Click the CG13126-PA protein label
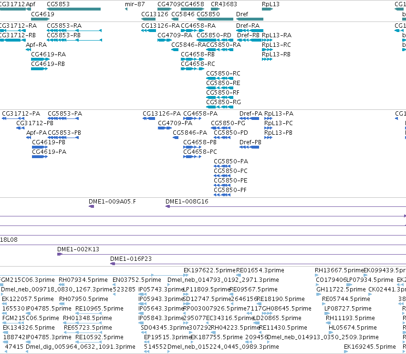The width and height of the screenshot is (406, 354). click(162, 114)
